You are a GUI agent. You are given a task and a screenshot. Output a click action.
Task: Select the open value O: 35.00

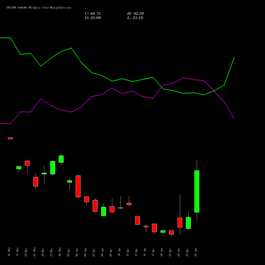(x=93, y=18)
